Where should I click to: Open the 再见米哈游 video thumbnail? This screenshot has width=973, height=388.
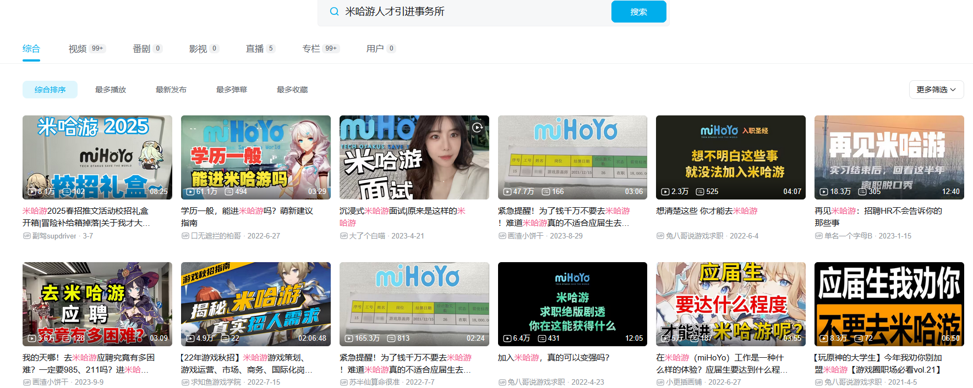889,157
